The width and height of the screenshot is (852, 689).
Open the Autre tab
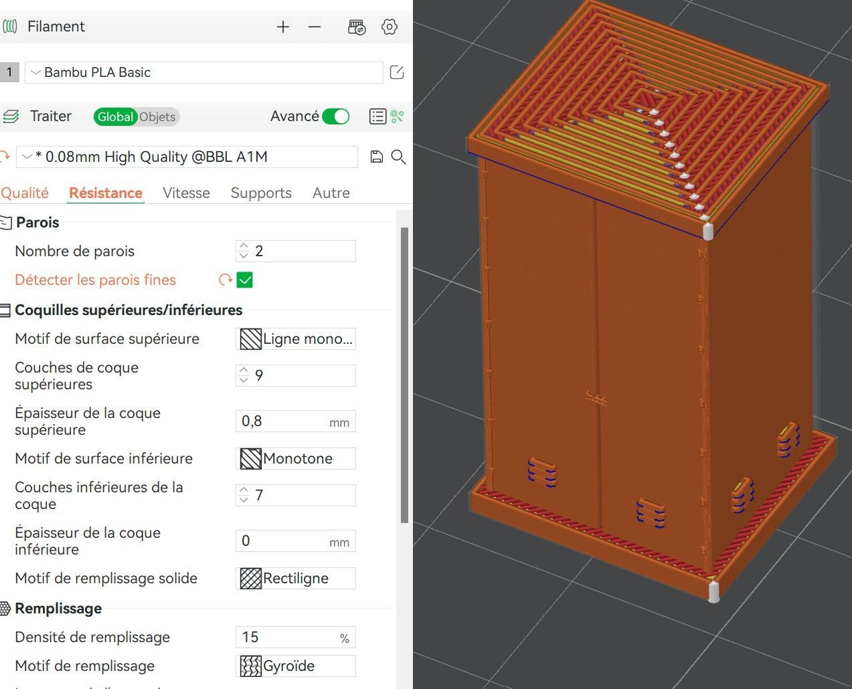point(331,193)
